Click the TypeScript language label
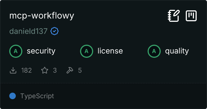The image size is (207, 109). point(37,96)
